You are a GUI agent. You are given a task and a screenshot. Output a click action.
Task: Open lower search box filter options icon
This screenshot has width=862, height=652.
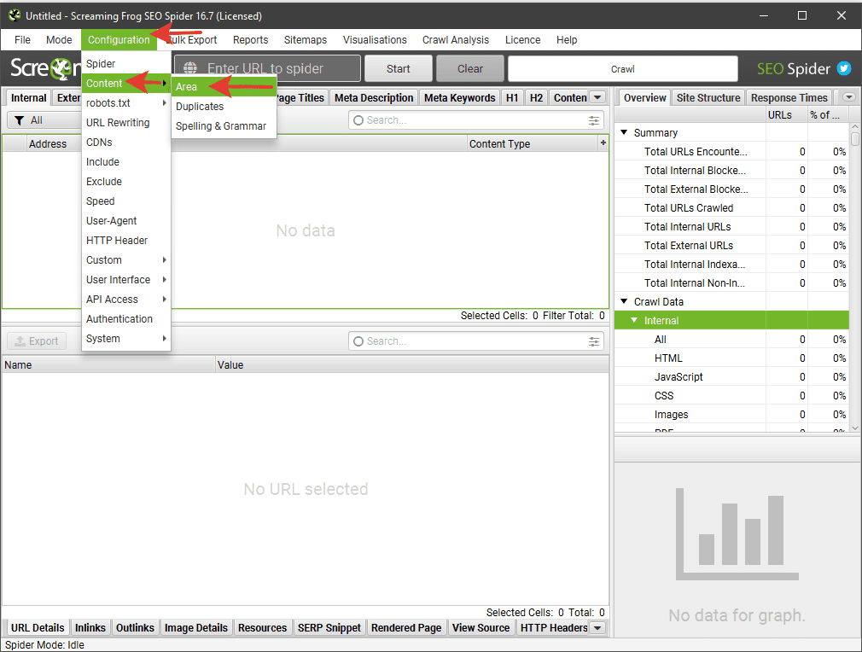(594, 341)
